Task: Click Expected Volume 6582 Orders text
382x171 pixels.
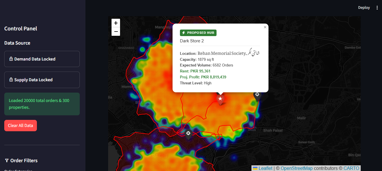Action: coord(207,65)
